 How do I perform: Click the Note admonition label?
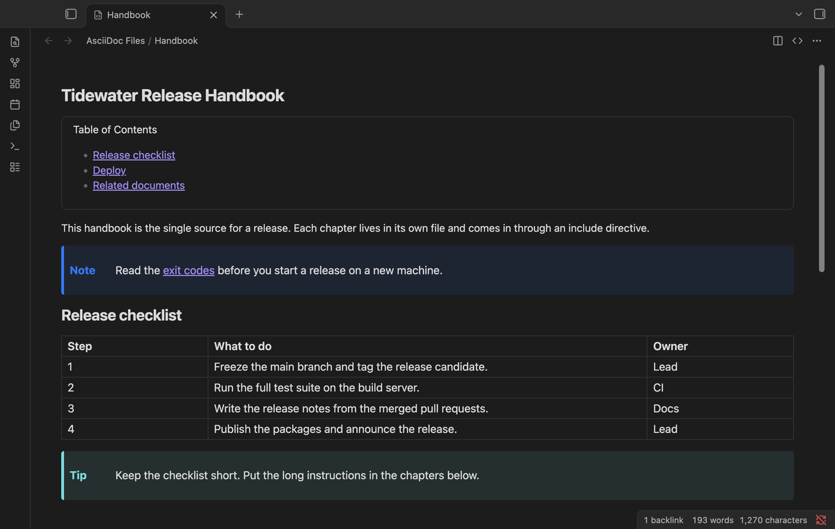(x=82, y=270)
